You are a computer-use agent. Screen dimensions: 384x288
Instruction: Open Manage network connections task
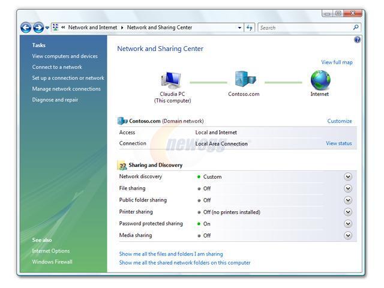(66, 89)
